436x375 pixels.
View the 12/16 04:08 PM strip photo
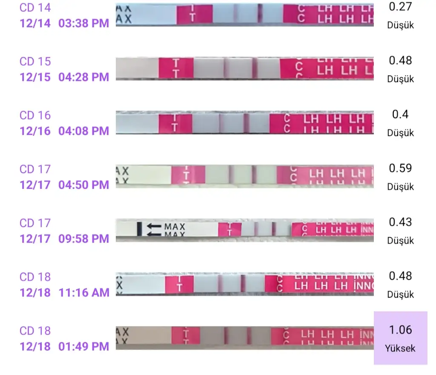tap(244, 123)
